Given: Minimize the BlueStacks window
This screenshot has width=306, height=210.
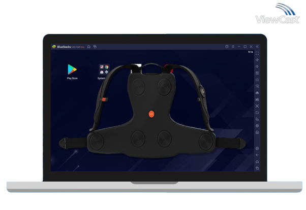Looking at the screenshot, I should tap(239, 47).
